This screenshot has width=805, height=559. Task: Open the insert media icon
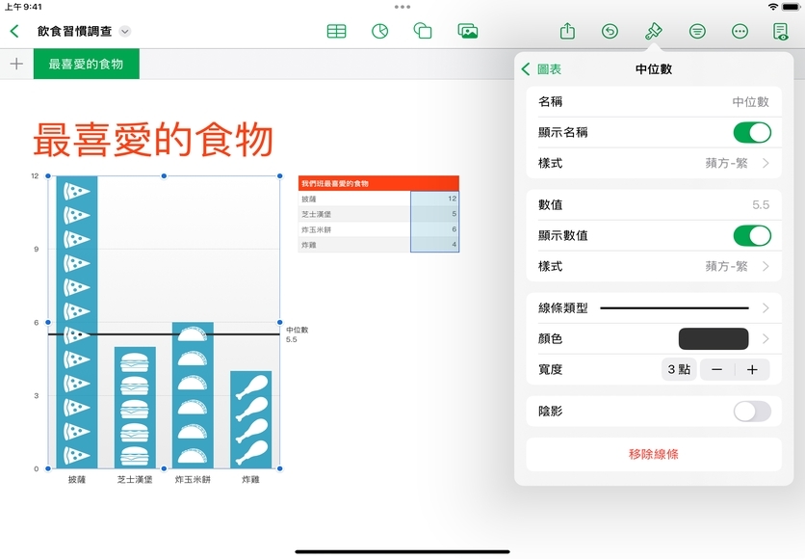click(x=468, y=31)
